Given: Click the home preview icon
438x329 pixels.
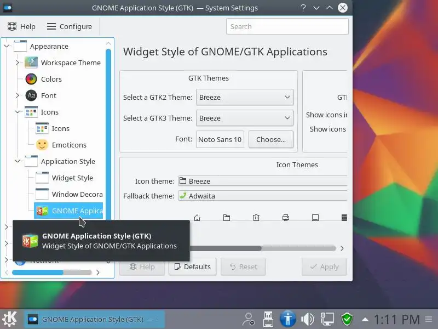Looking at the screenshot, I should [197, 218].
